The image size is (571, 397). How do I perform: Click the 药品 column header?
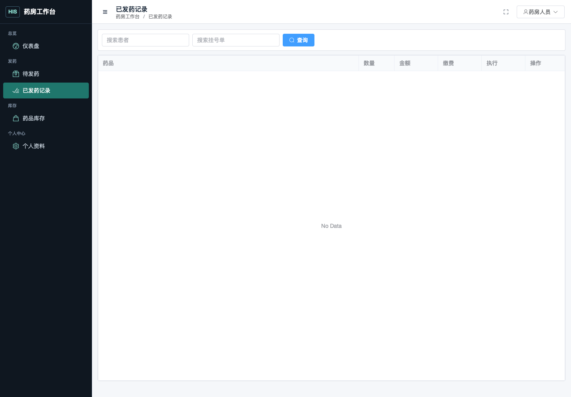coord(228,63)
